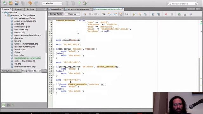Switch to the Arquivos tab
Screen dimensions: 203x114
(18, 9)
